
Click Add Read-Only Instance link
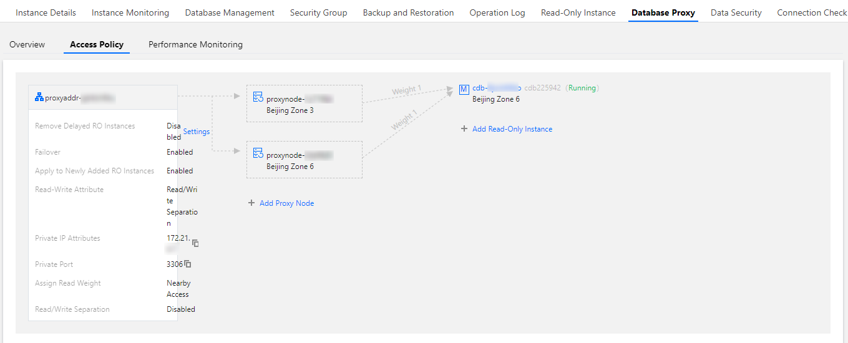tap(512, 129)
